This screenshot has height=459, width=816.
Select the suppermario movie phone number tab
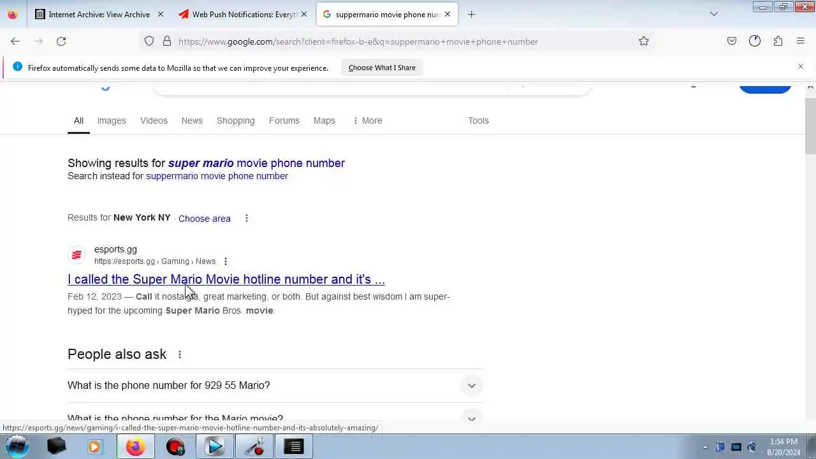(x=387, y=14)
